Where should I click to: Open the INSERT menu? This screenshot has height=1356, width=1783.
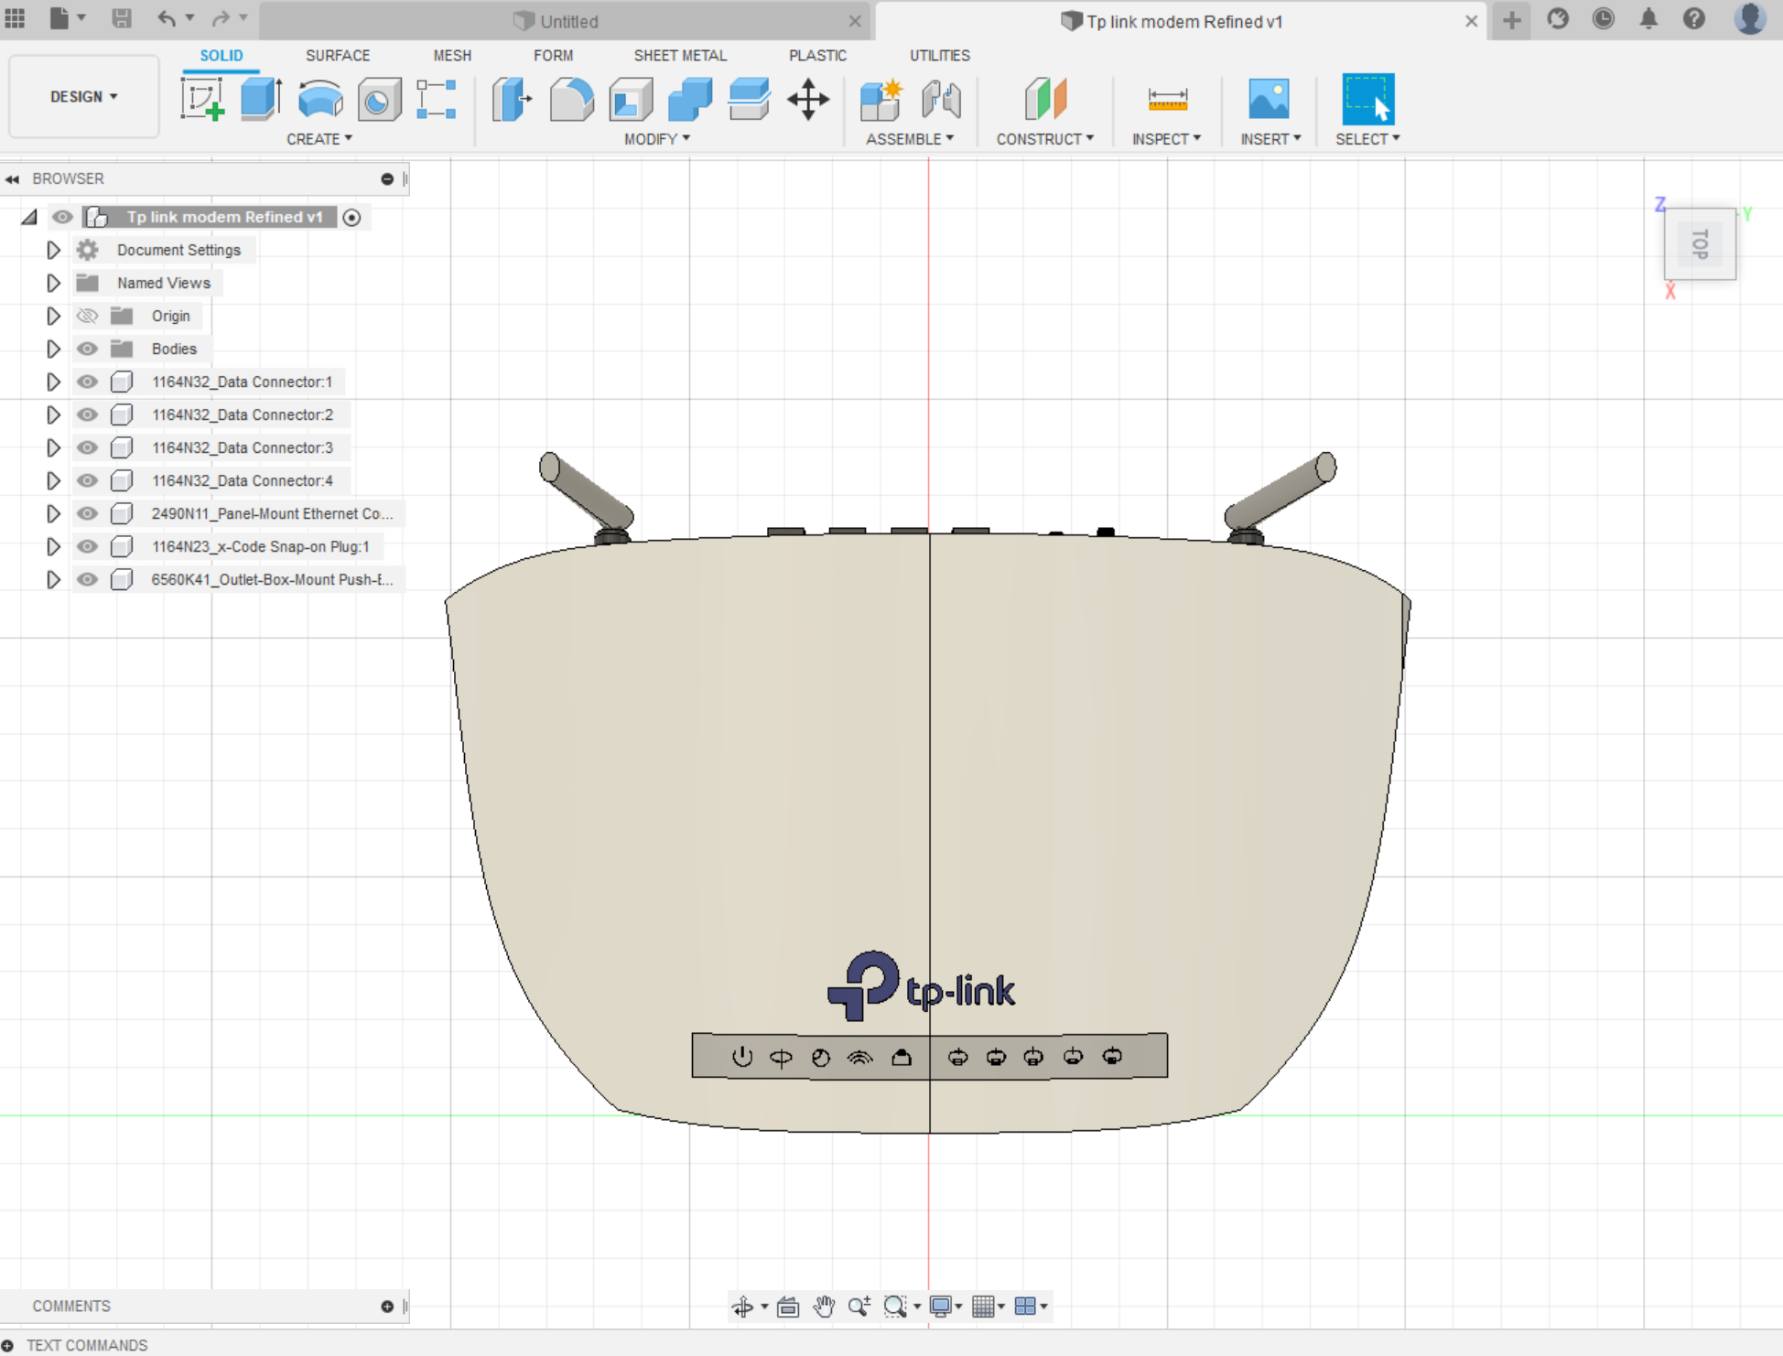coord(1270,139)
